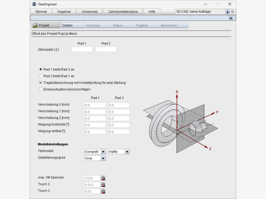Image resolution: width=266 pixels, height=199 pixels.
Task: Click the Zähnezahl Rad 1 input field
Action: [82, 50]
